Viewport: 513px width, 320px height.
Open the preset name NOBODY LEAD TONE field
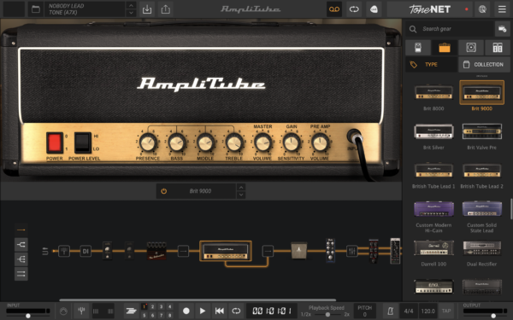(x=85, y=9)
